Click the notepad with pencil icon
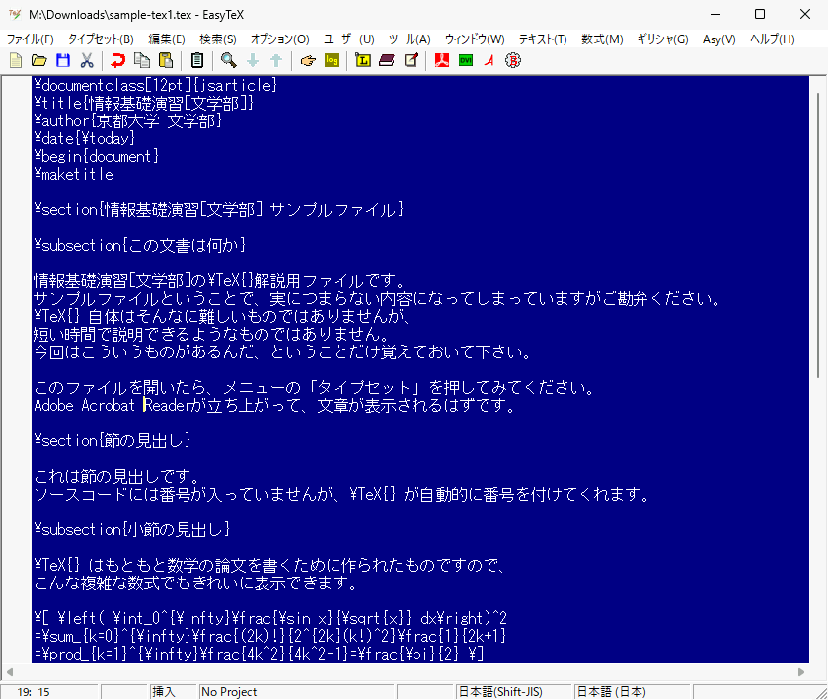The image size is (828, 700). click(411, 61)
